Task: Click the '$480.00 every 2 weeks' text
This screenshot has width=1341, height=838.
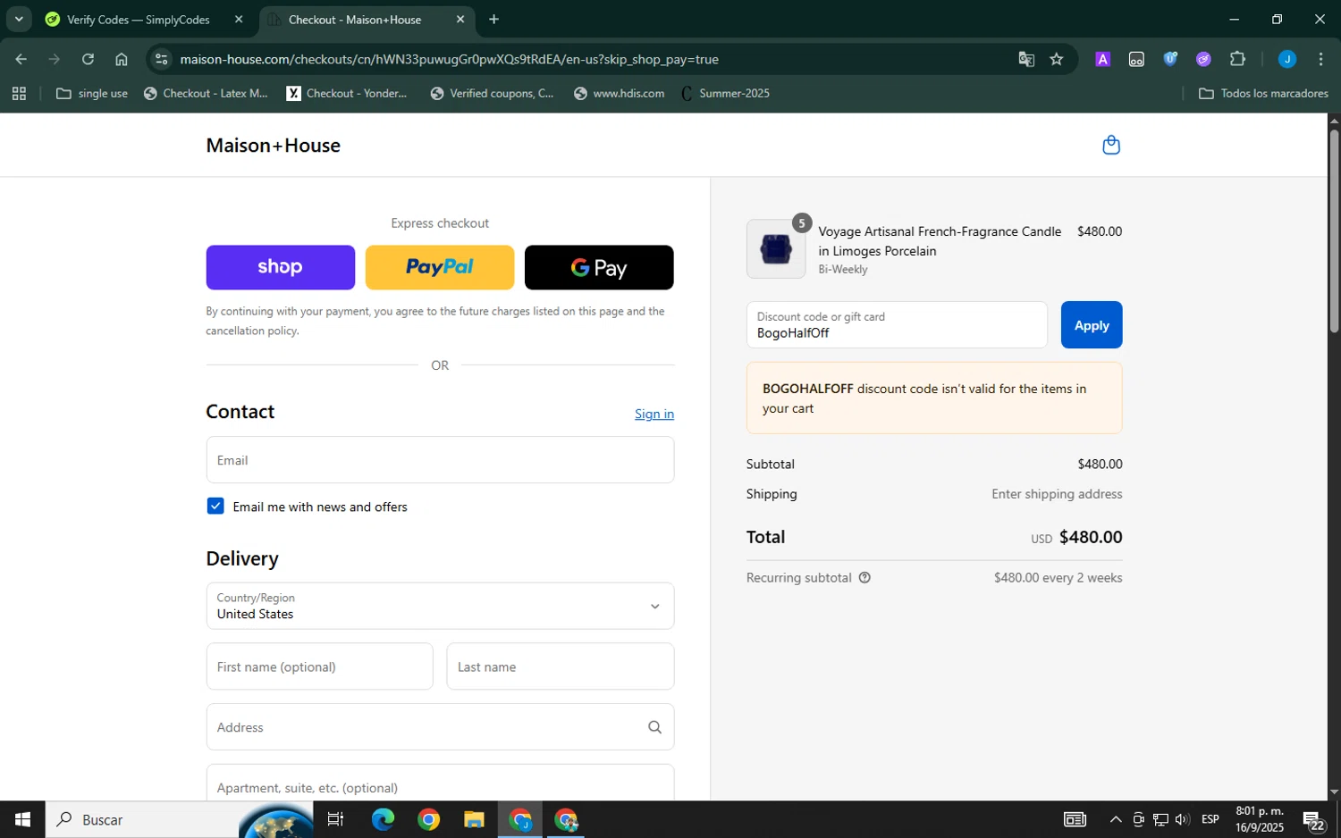Action: [1058, 578]
